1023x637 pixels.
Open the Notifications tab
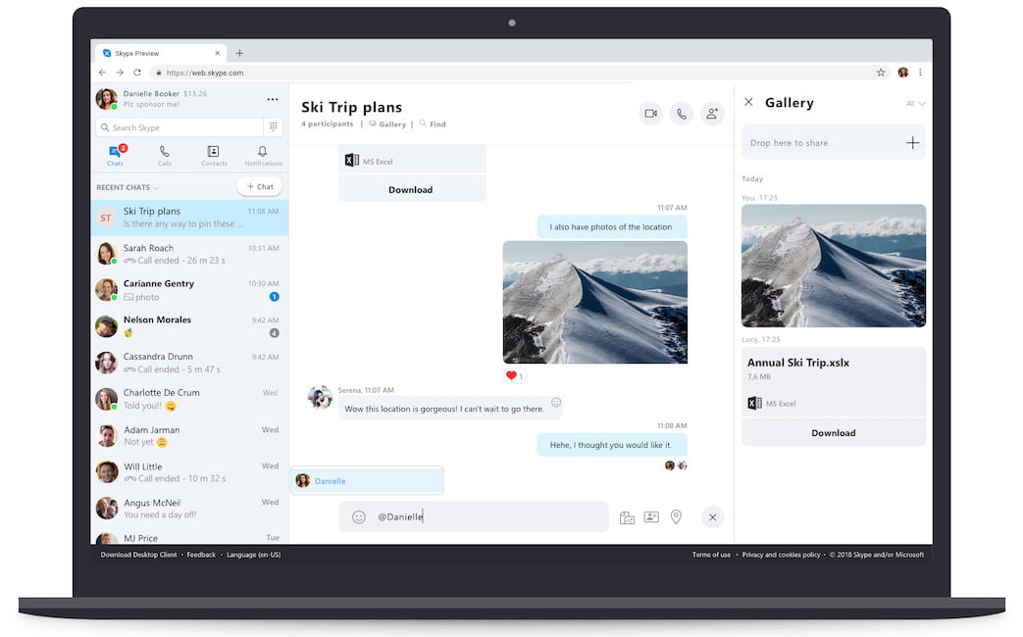[263, 155]
